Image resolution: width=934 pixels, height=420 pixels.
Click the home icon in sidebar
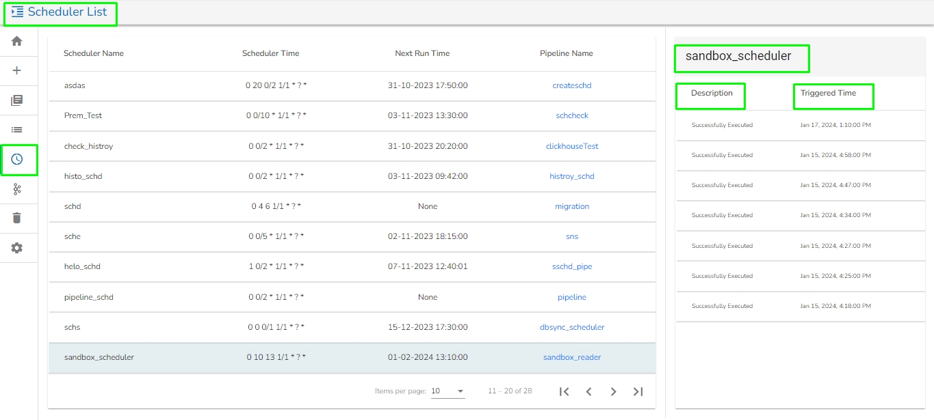(x=17, y=41)
